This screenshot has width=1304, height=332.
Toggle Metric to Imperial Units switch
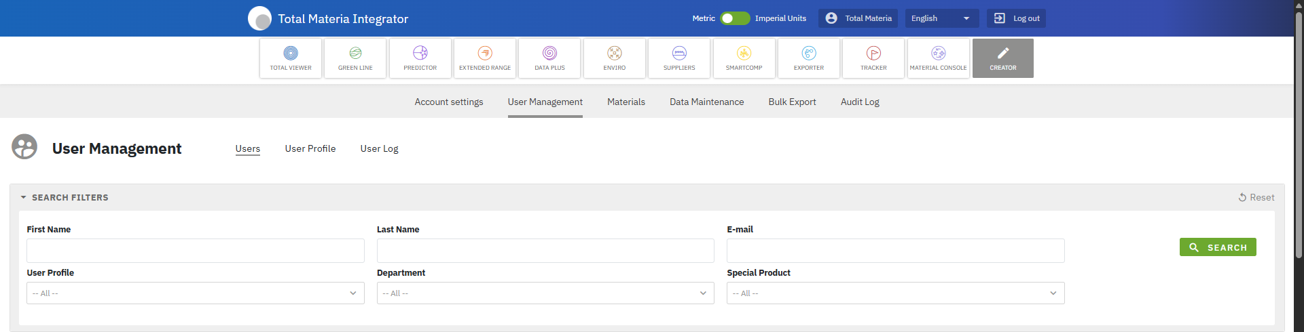[735, 18]
